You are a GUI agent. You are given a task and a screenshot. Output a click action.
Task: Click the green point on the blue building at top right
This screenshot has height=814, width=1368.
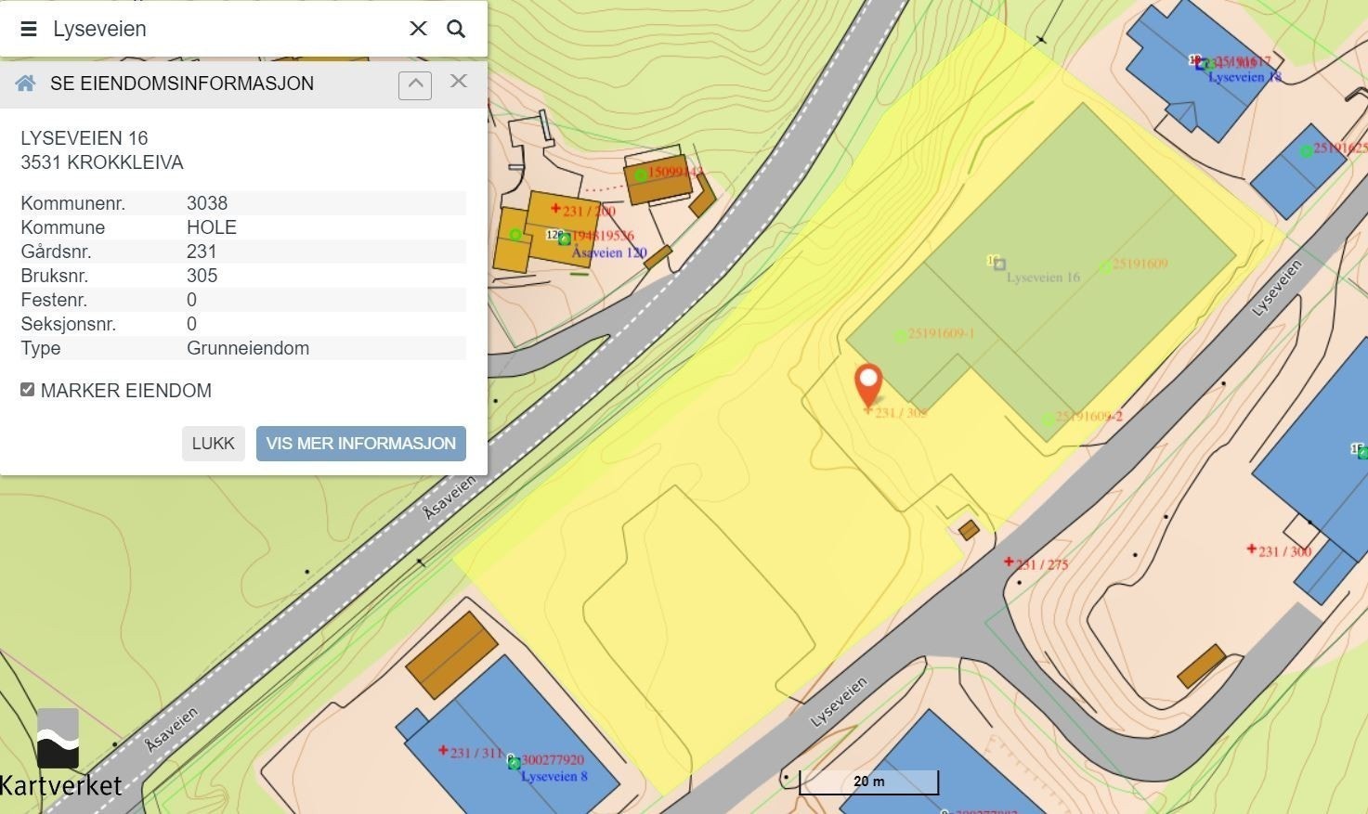[x=1306, y=150]
